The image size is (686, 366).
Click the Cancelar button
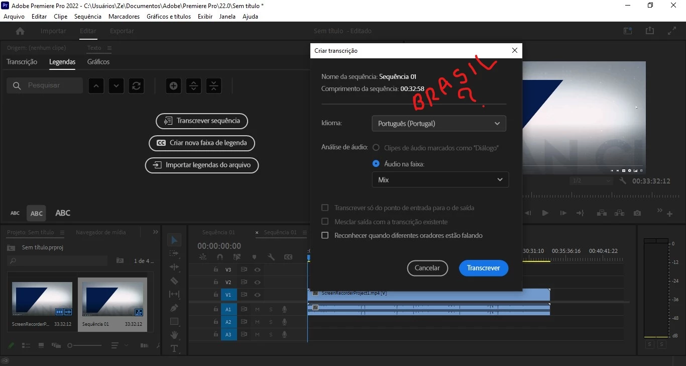tap(427, 268)
